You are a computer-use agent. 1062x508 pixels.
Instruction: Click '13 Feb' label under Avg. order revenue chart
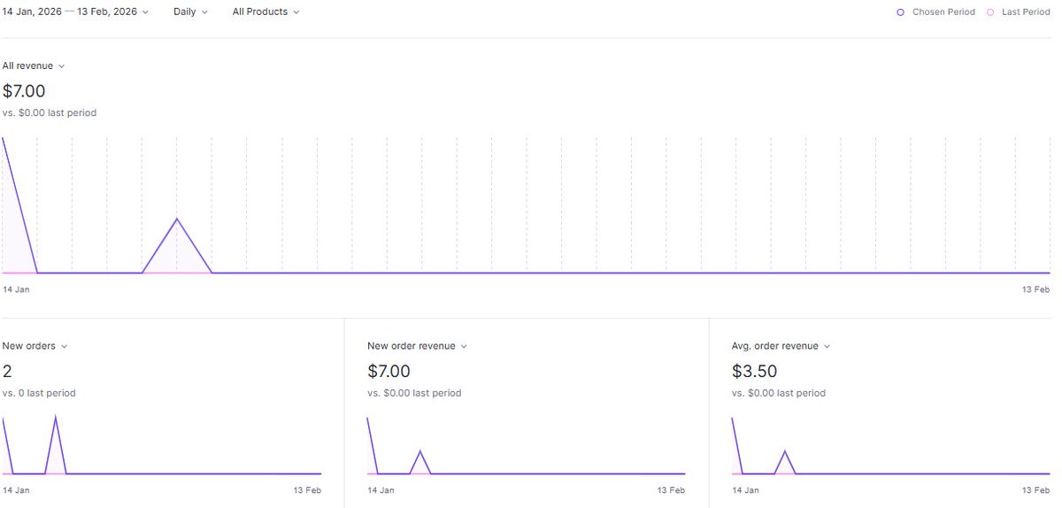point(1036,489)
